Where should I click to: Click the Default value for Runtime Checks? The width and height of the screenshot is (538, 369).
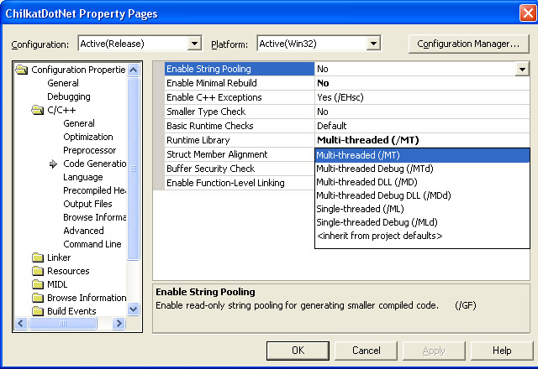point(422,126)
